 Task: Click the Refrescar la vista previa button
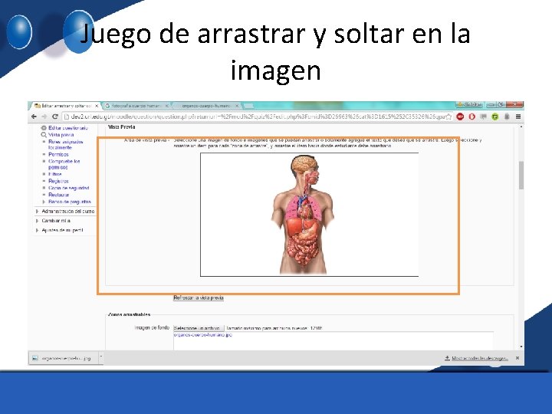[199, 297]
